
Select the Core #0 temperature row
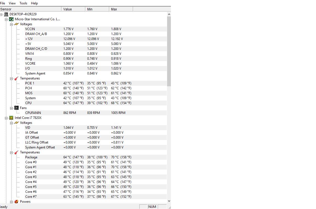96,162
